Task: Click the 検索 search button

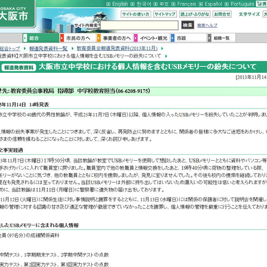Action: (187, 25)
